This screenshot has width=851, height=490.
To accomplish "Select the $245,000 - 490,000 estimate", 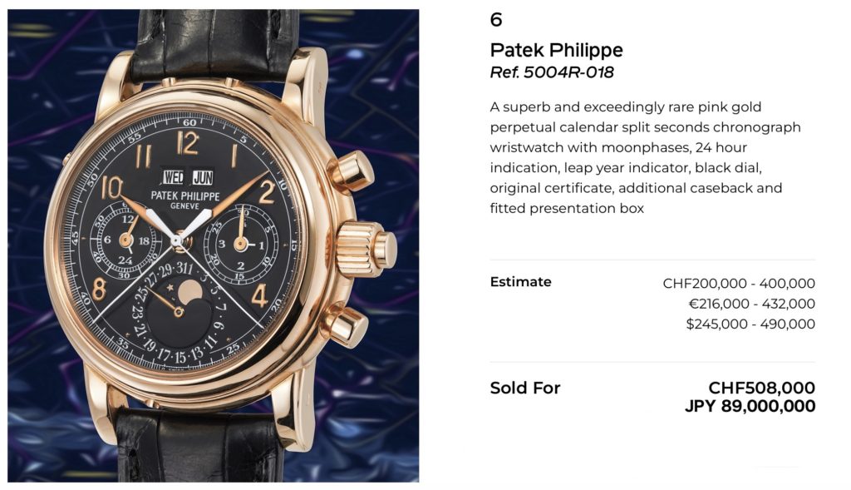I will click(x=750, y=324).
